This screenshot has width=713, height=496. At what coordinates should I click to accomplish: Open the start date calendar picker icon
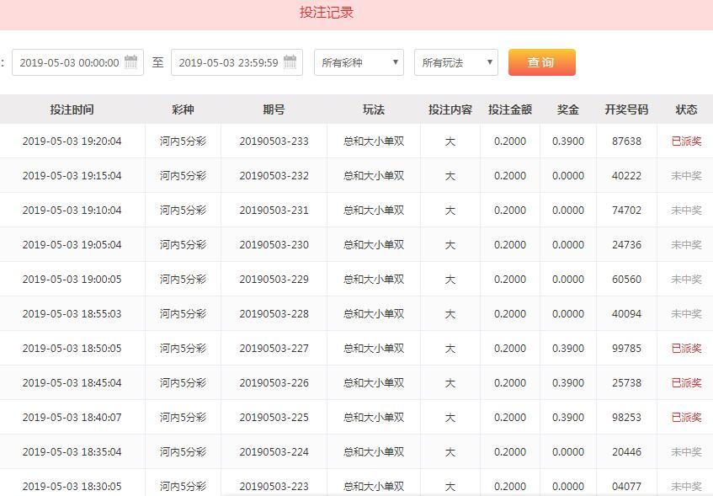(131, 62)
